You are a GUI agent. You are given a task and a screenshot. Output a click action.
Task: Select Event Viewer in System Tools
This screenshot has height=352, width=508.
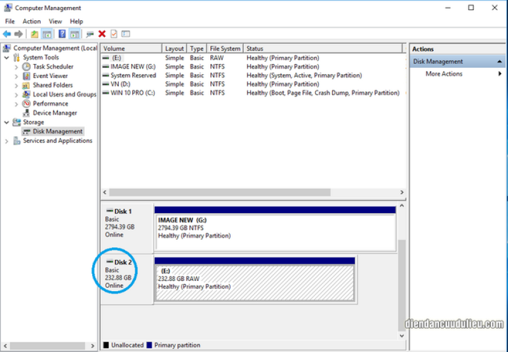click(50, 76)
